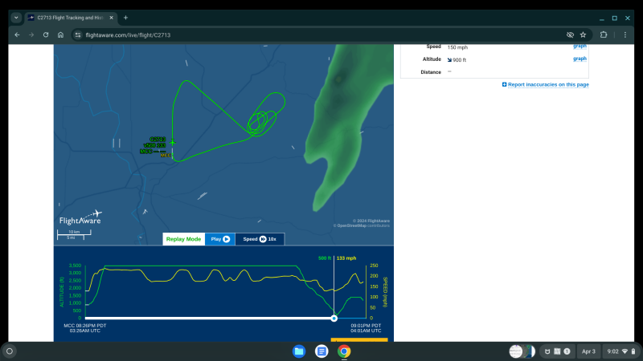
Task: Click the holding bar tray icon in shelf
Action: (x=522, y=351)
